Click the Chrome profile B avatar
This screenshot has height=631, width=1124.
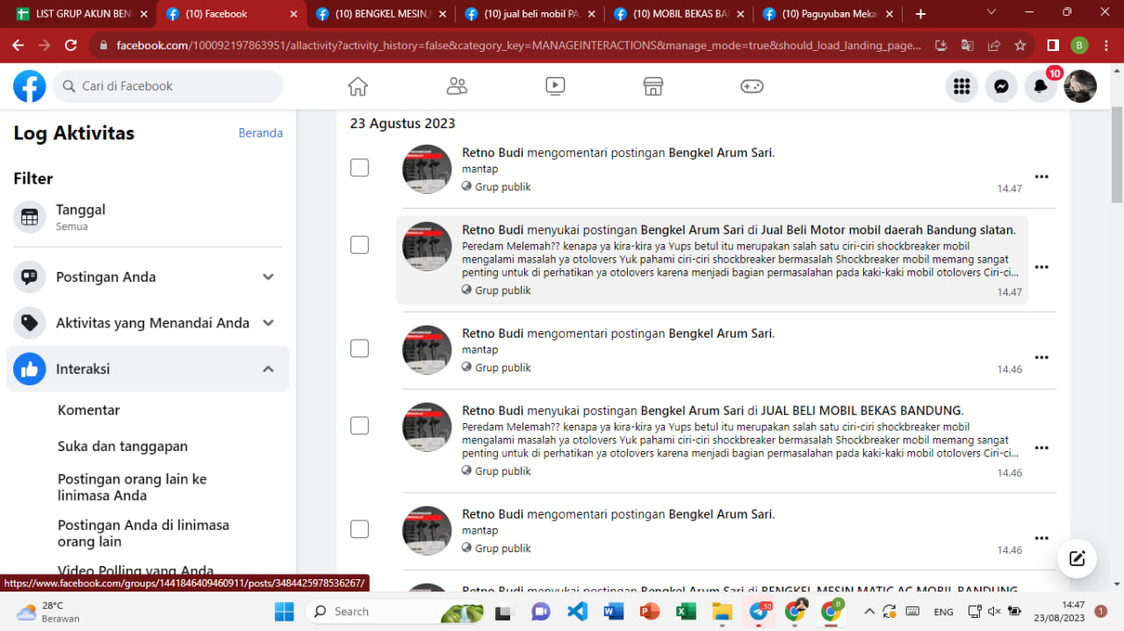[1079, 45]
